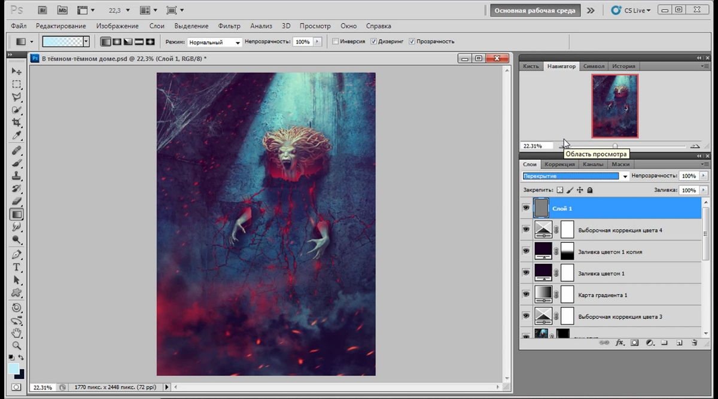Click the Основная рабочая среда button

(x=535, y=10)
